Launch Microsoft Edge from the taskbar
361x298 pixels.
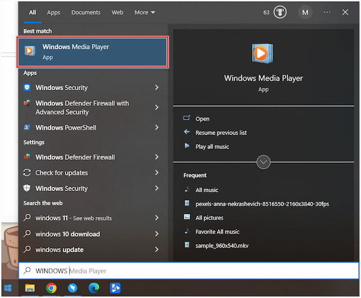click(x=94, y=288)
